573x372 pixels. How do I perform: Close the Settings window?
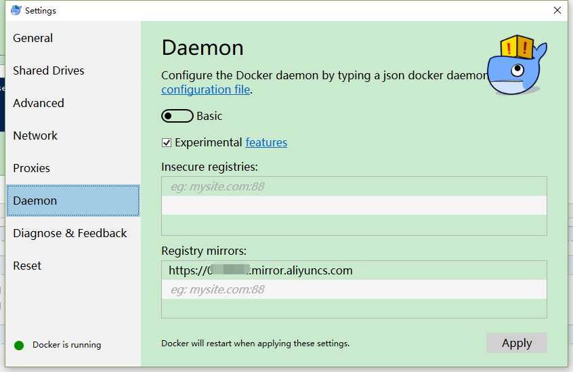(x=557, y=10)
